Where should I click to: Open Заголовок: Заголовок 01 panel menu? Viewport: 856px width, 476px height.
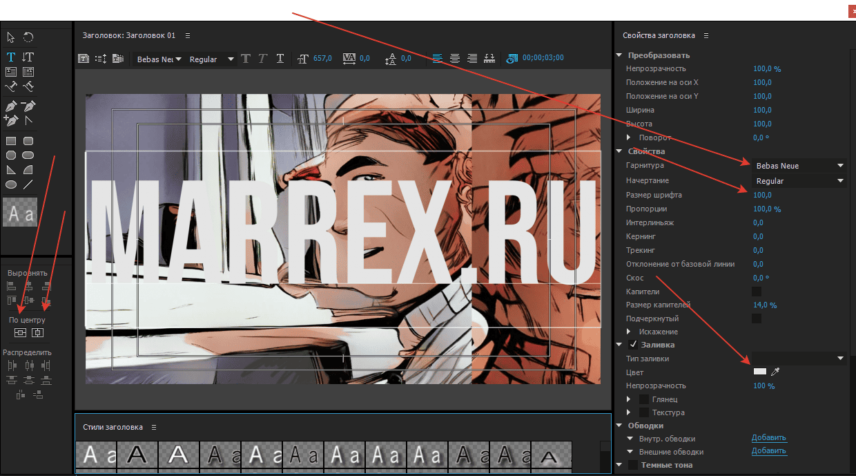coord(188,35)
